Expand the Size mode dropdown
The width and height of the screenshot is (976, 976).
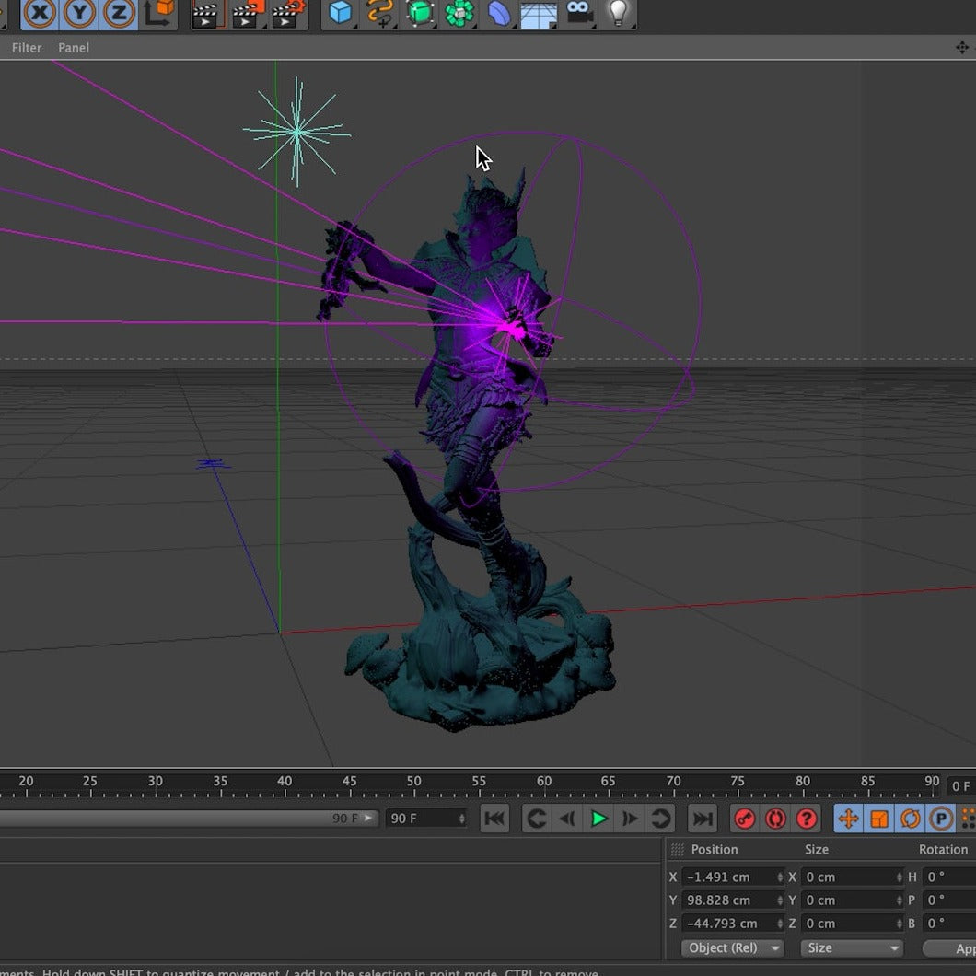pos(852,947)
